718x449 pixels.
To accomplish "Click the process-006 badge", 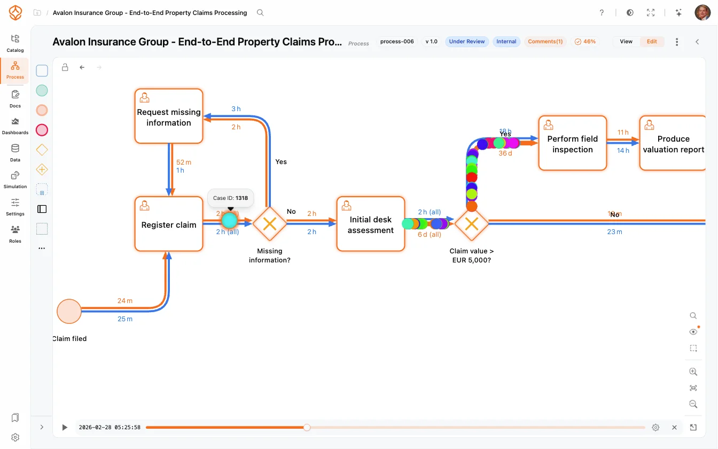I will tap(397, 41).
